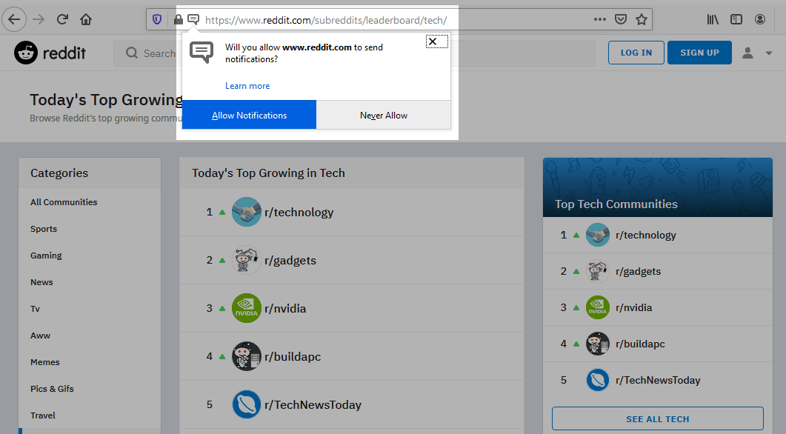786x434 pixels.
Task: Expand Reddit user profile dropdown
Action: (x=757, y=53)
